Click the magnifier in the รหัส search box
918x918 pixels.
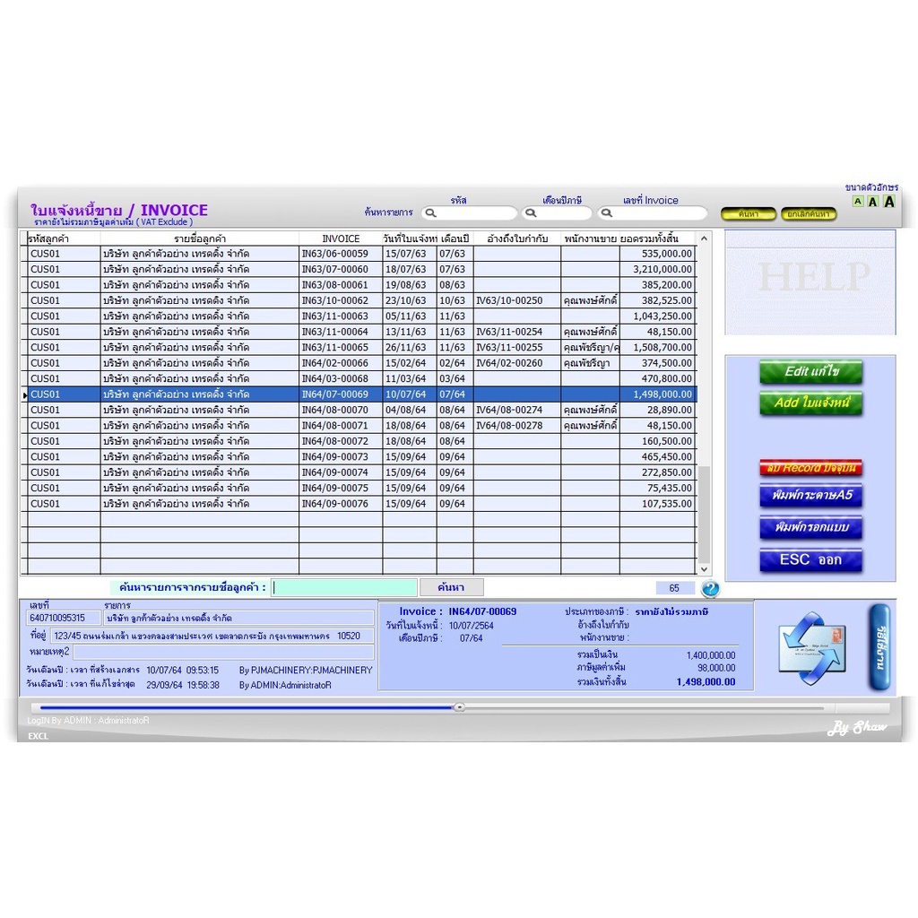click(x=431, y=213)
